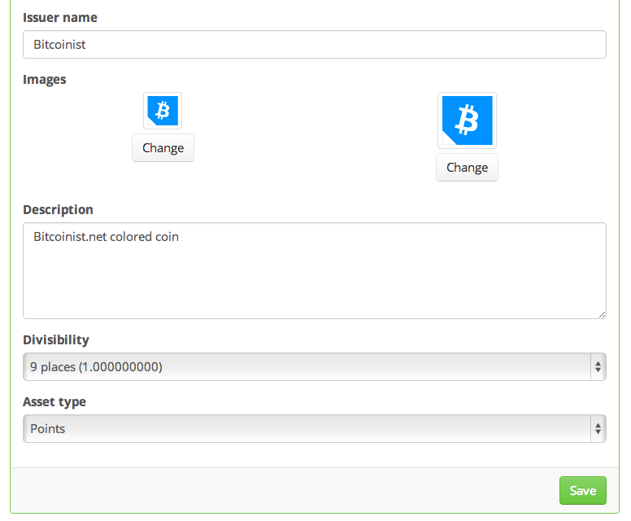Click the Asset type select arrows
This screenshot has height=521, width=631.
tap(598, 428)
